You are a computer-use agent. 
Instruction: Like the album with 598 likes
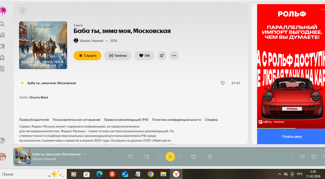click(x=144, y=56)
